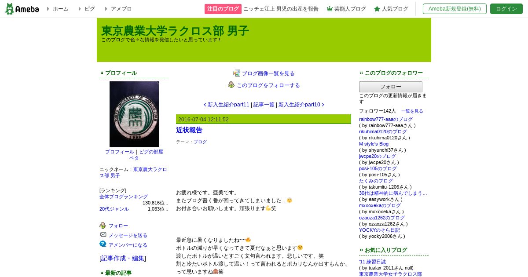Image resolution: width=528 pixels, height=277 pixels.
Task: Click the フォロワー142人 count text
Action: tap(378, 111)
